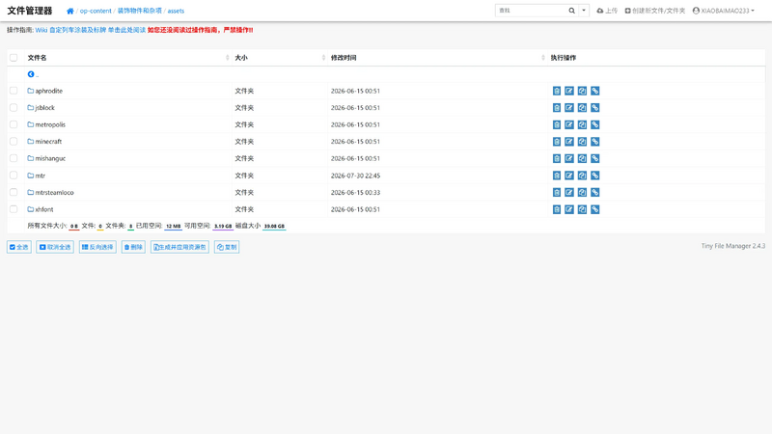Open the minecraft folder name
Screen dimensions: 772x434
point(48,142)
